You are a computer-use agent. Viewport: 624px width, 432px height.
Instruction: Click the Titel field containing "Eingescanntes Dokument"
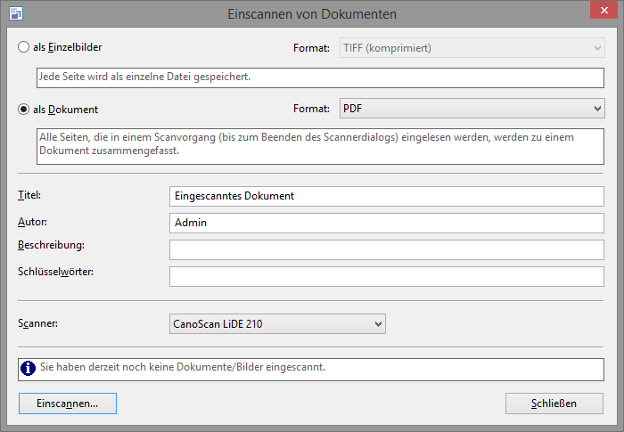click(x=386, y=196)
